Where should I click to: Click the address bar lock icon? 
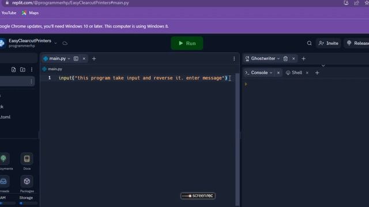tap(7, 2)
